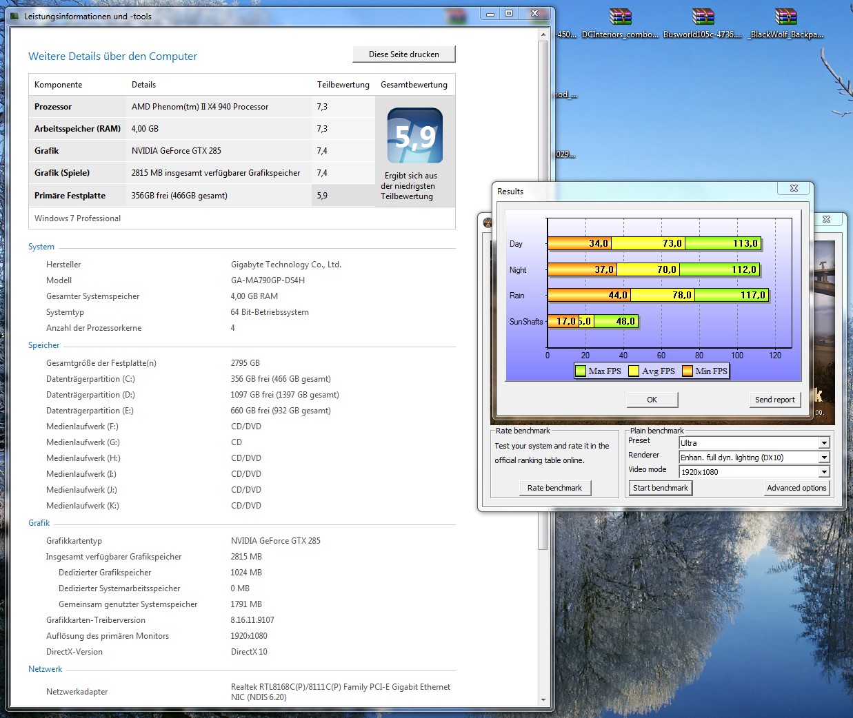This screenshot has height=718, width=853.
Task: Open Advanced options in the benchmark window
Action: click(796, 488)
